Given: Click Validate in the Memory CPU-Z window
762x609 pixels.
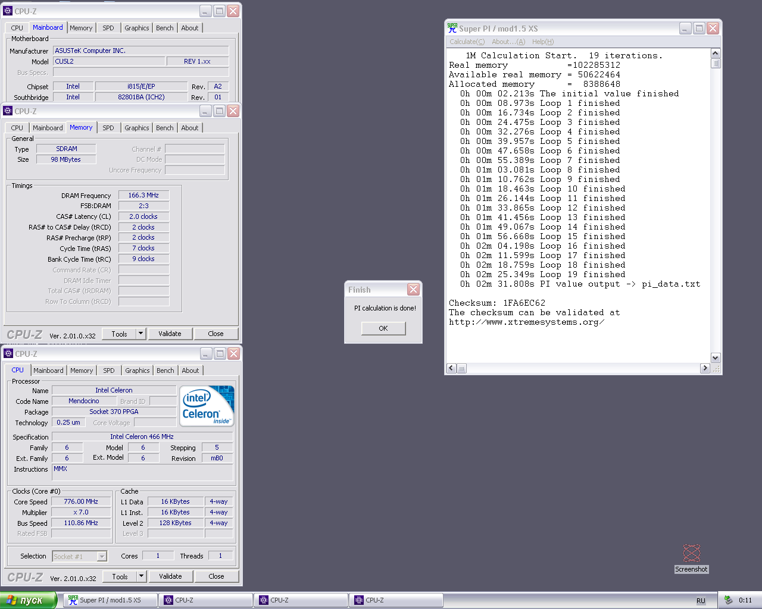Looking at the screenshot, I should pos(170,334).
